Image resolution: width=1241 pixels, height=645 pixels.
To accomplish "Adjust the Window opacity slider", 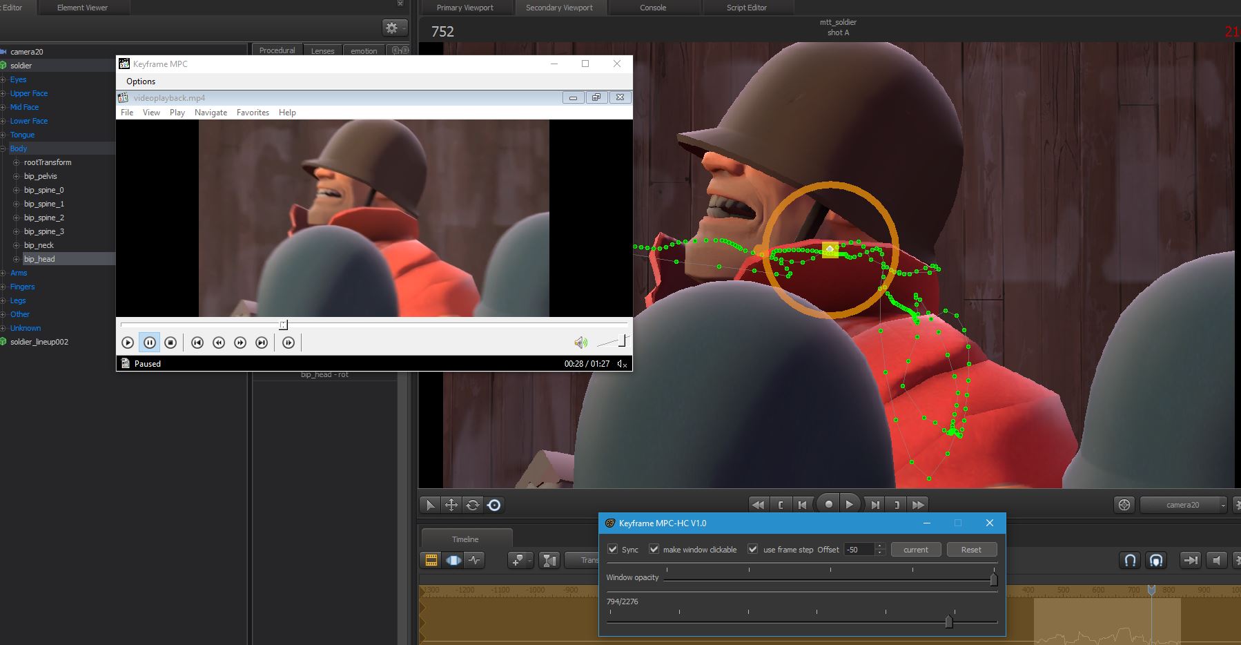I will pos(993,579).
